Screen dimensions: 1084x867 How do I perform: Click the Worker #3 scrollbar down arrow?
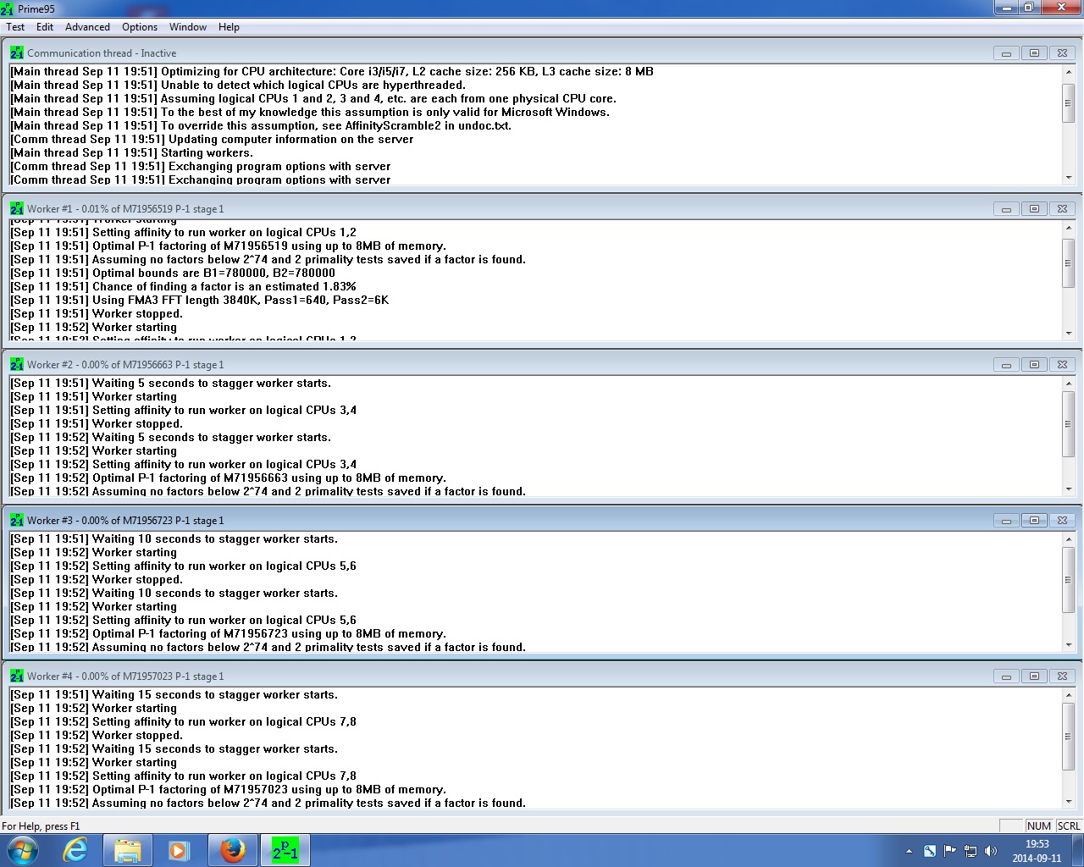tap(1069, 644)
